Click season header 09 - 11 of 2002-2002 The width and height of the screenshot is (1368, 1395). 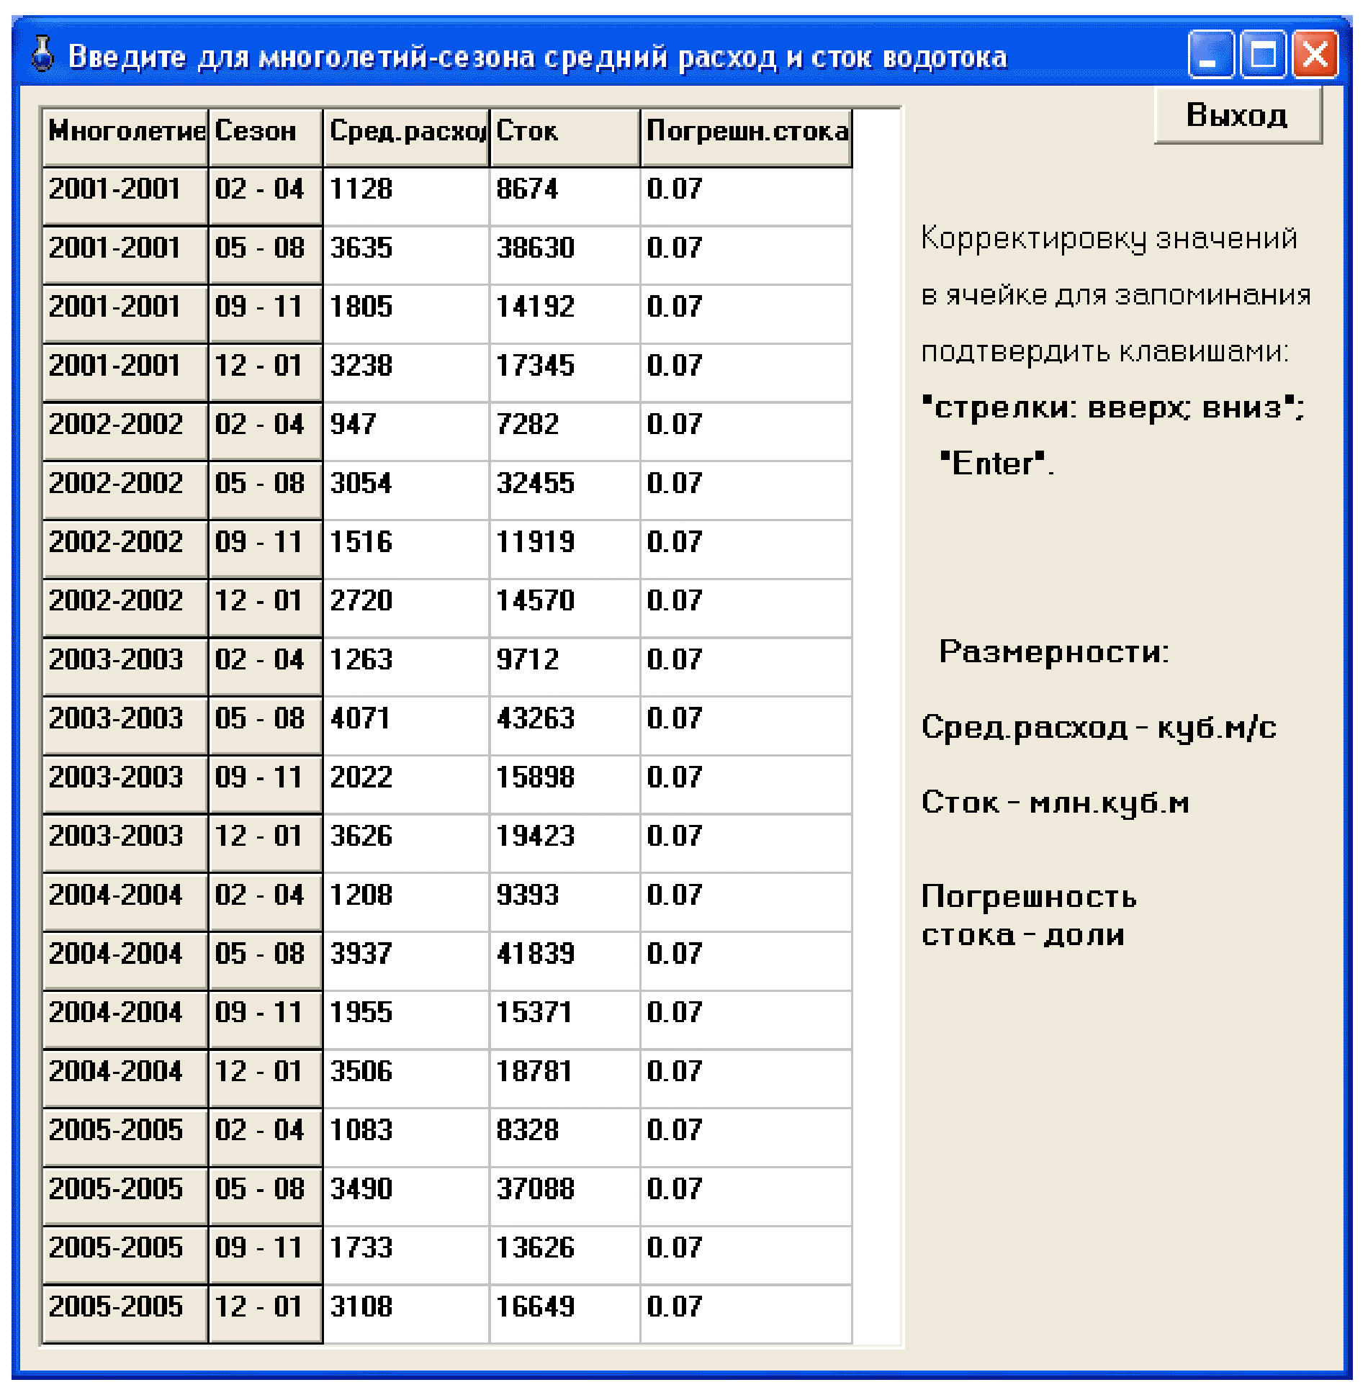pos(265,550)
